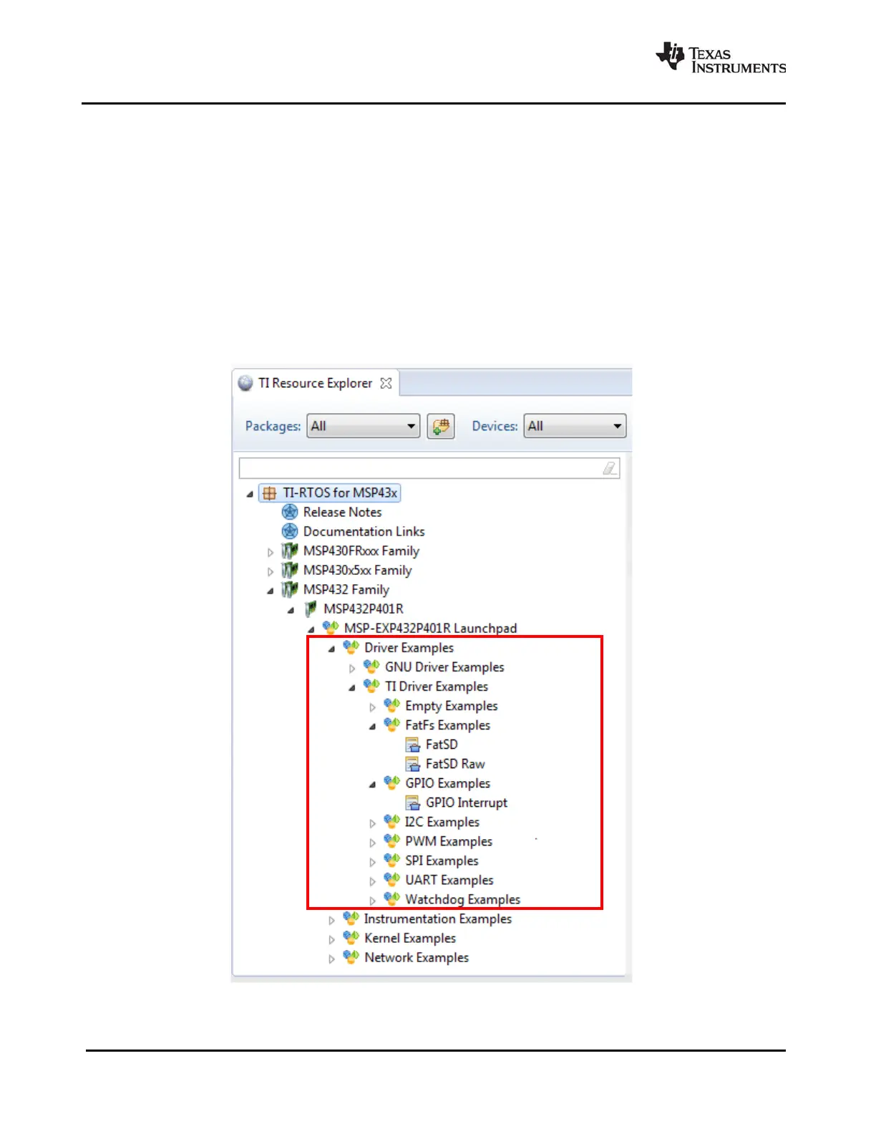Click the MSP-EXP432P401R Launchpad icon
876x1134 pixels.
click(331, 628)
